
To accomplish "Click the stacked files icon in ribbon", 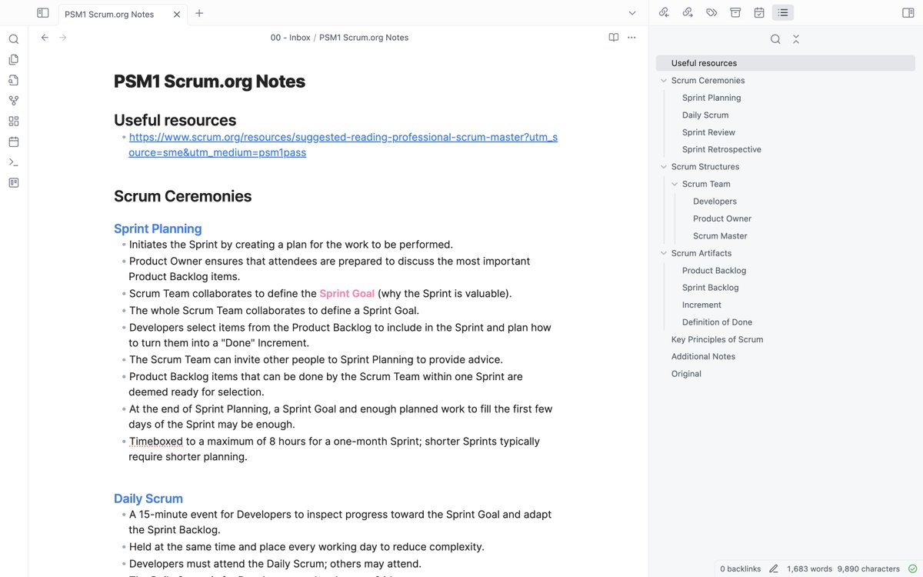I will (x=14, y=59).
